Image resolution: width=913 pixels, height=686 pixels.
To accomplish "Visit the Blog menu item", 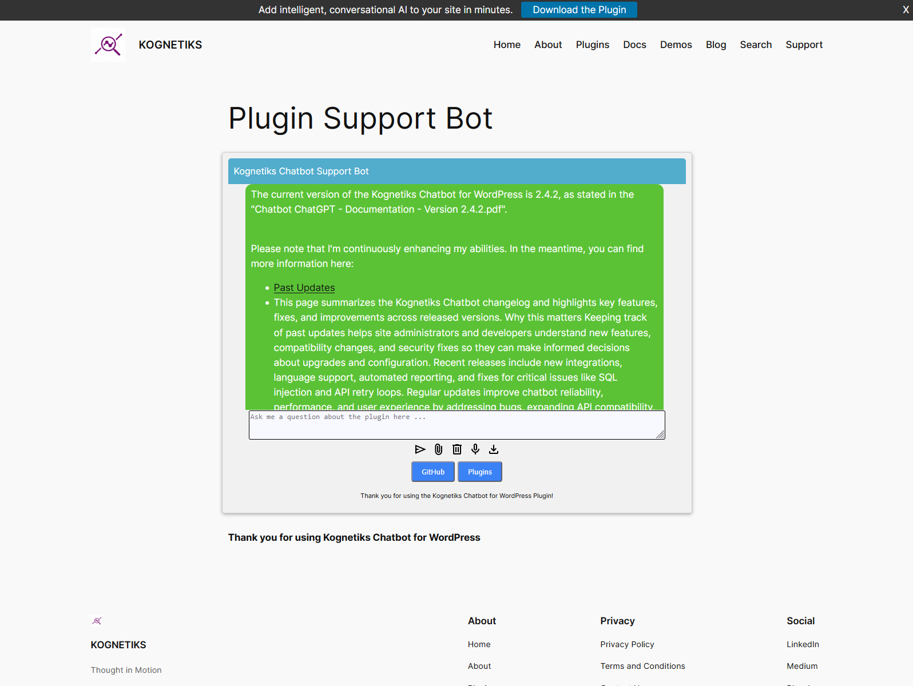I will [x=716, y=45].
